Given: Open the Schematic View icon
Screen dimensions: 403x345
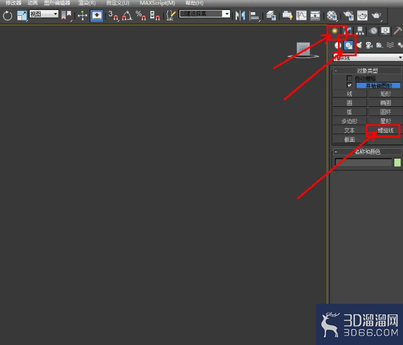Looking at the screenshot, I should point(315,16).
